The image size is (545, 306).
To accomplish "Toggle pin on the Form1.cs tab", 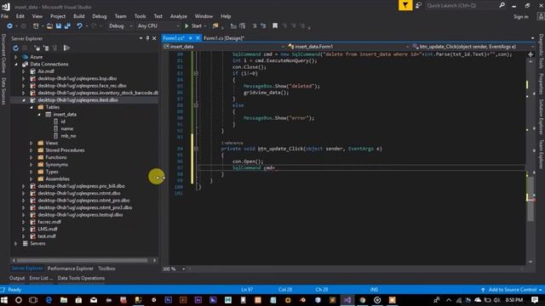I will (191, 38).
